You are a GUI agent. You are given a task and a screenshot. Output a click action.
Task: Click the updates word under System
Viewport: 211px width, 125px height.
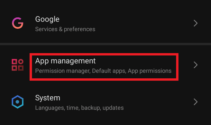tap(113, 108)
